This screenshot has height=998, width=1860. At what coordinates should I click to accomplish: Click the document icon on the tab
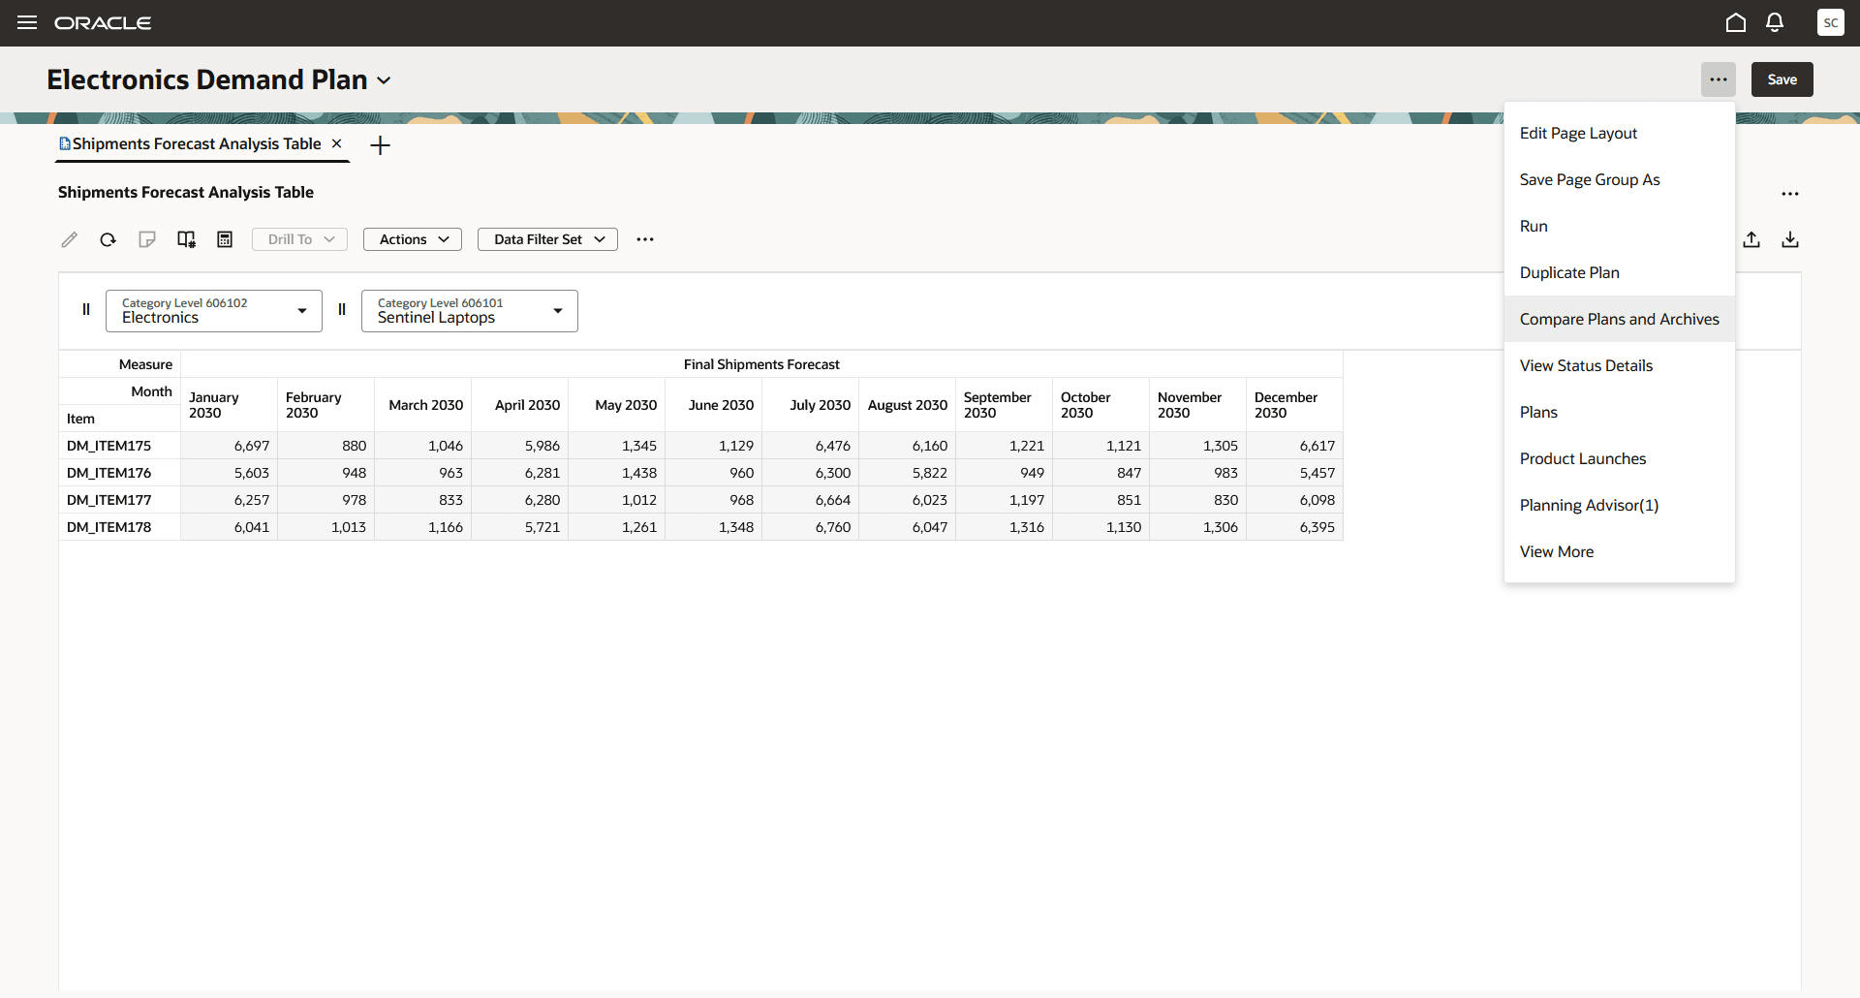pyautogui.click(x=65, y=143)
